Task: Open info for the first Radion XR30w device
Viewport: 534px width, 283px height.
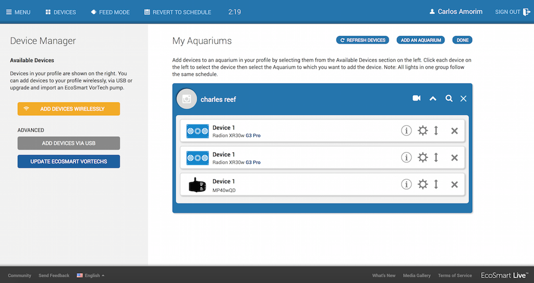Action: (406, 131)
